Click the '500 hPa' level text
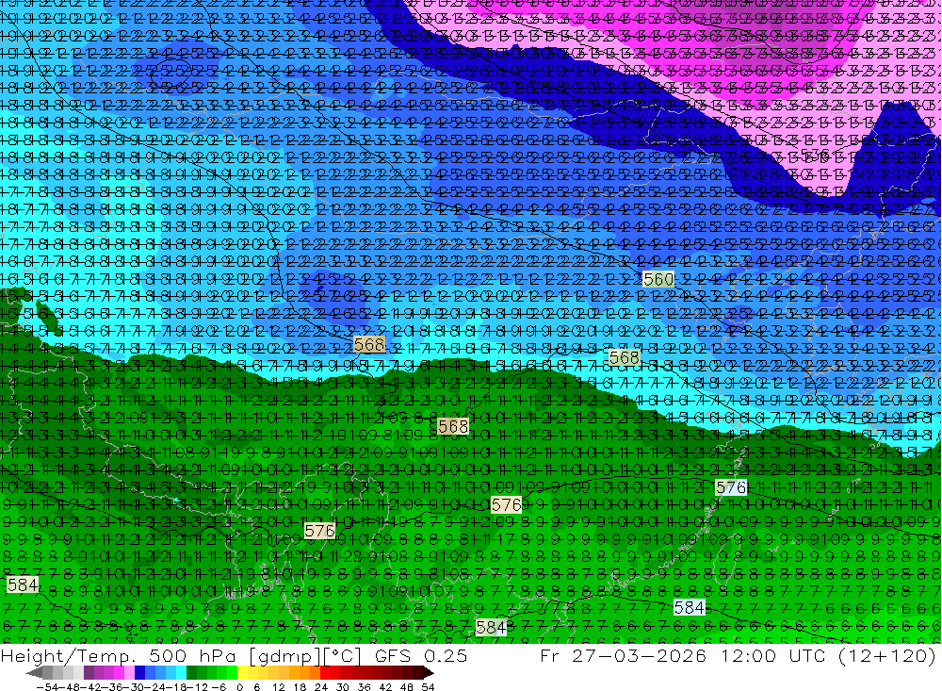The height and width of the screenshot is (691, 942). [x=192, y=656]
